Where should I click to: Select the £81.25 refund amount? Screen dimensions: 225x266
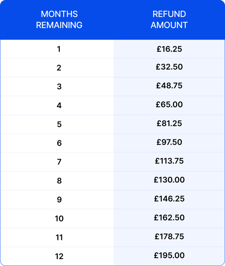coord(169,123)
